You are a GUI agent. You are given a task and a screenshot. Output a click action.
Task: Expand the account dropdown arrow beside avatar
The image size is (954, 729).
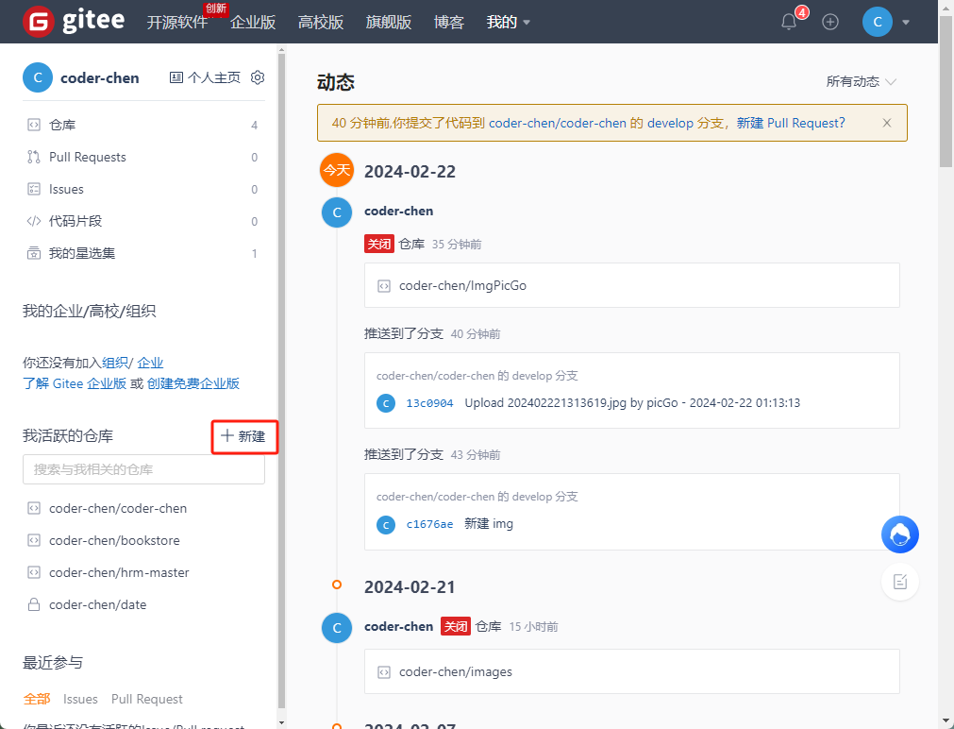[x=906, y=23]
